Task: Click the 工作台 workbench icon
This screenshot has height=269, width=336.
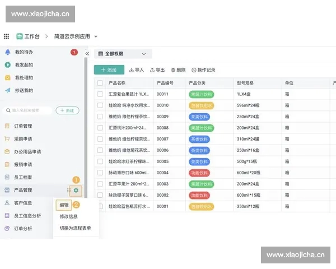Action: [20, 36]
